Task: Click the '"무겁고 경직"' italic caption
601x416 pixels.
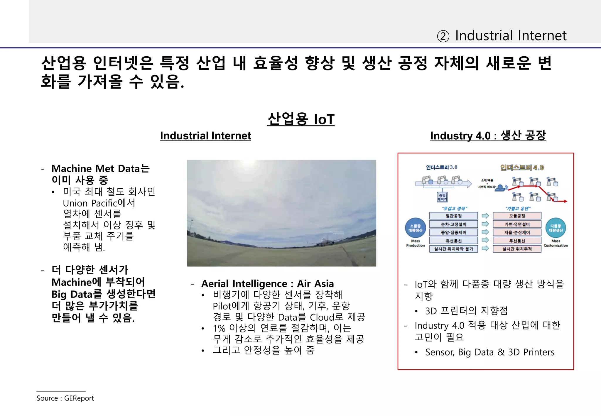Action: click(455, 209)
